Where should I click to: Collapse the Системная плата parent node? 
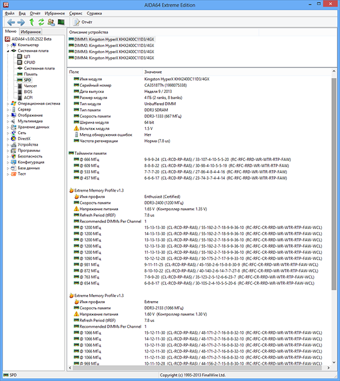[x=8, y=51]
